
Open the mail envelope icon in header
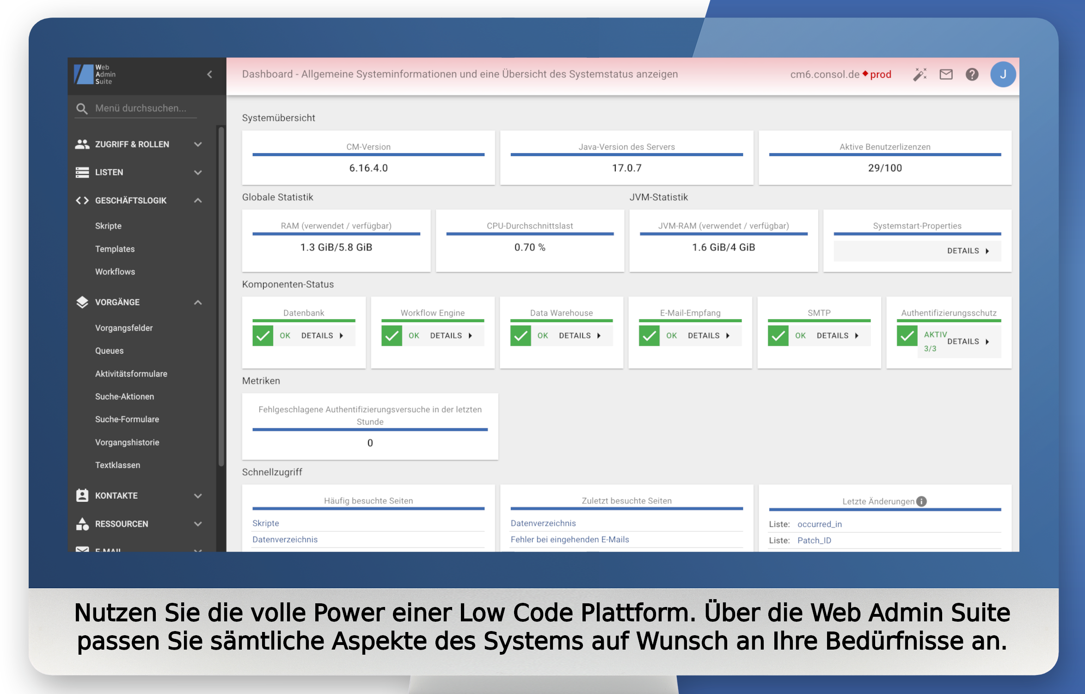pyautogui.click(x=946, y=74)
